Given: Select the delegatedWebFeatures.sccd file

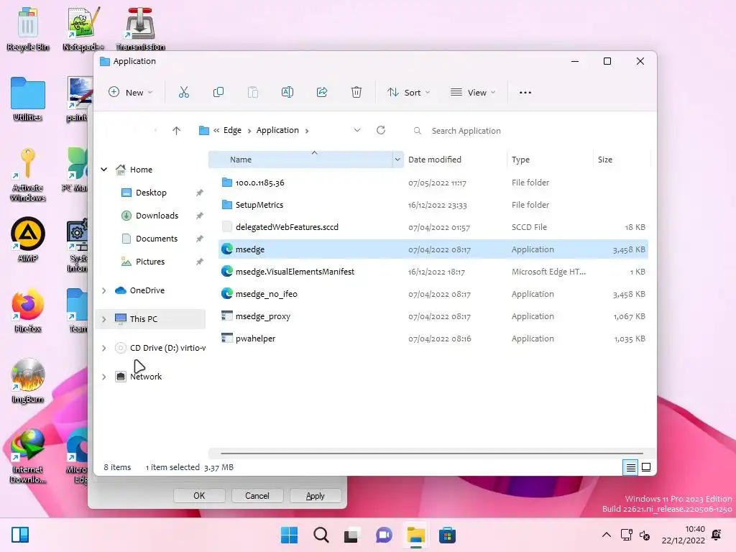Looking at the screenshot, I should pyautogui.click(x=433, y=227).
